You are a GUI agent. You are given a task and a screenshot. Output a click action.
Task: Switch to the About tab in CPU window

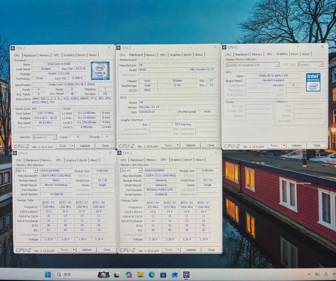93,55
